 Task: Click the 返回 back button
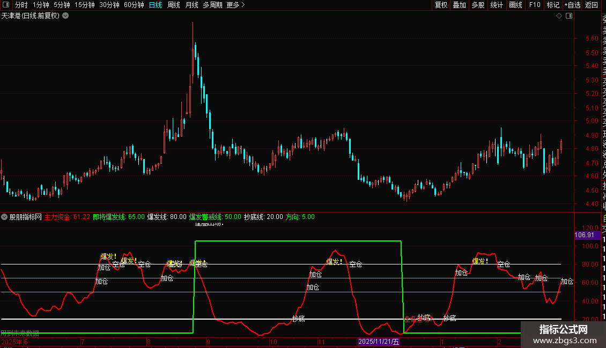tap(592, 5)
